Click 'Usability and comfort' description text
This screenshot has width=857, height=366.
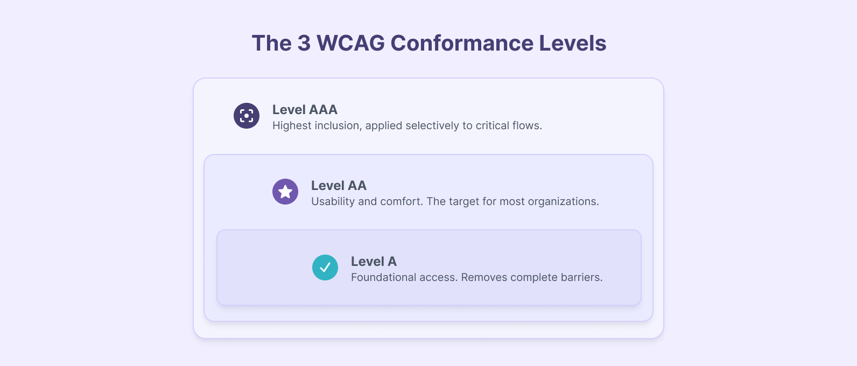tap(455, 201)
